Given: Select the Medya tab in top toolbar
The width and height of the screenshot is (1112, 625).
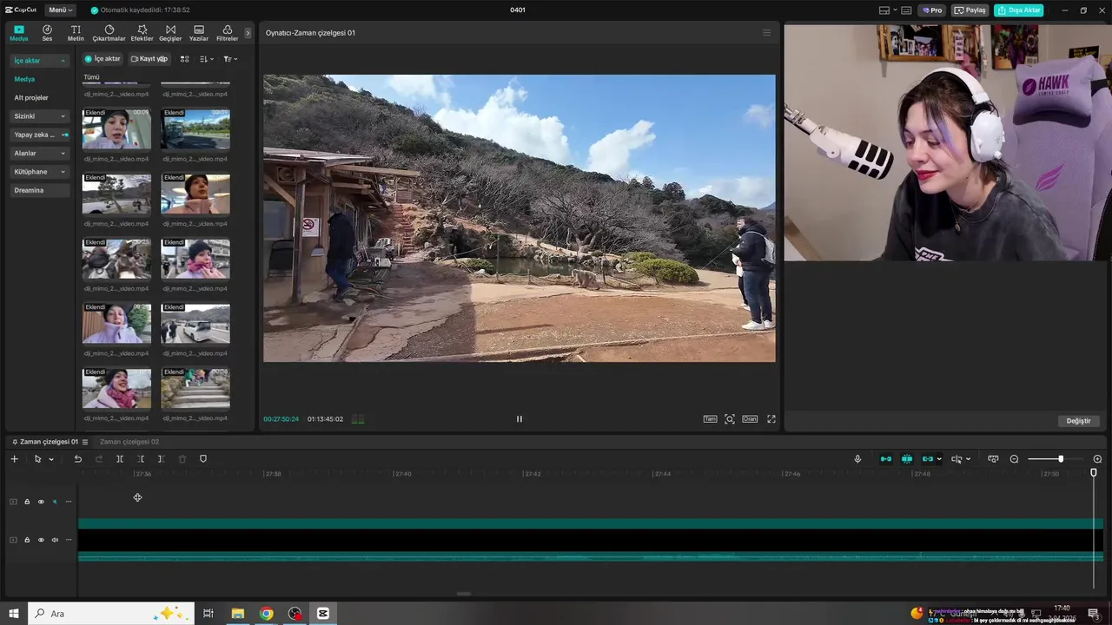Looking at the screenshot, I should (19, 33).
